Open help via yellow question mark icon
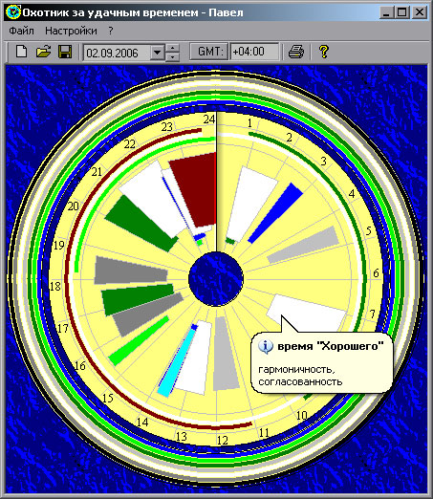Image resolution: width=433 pixels, height=499 pixels. tap(324, 52)
